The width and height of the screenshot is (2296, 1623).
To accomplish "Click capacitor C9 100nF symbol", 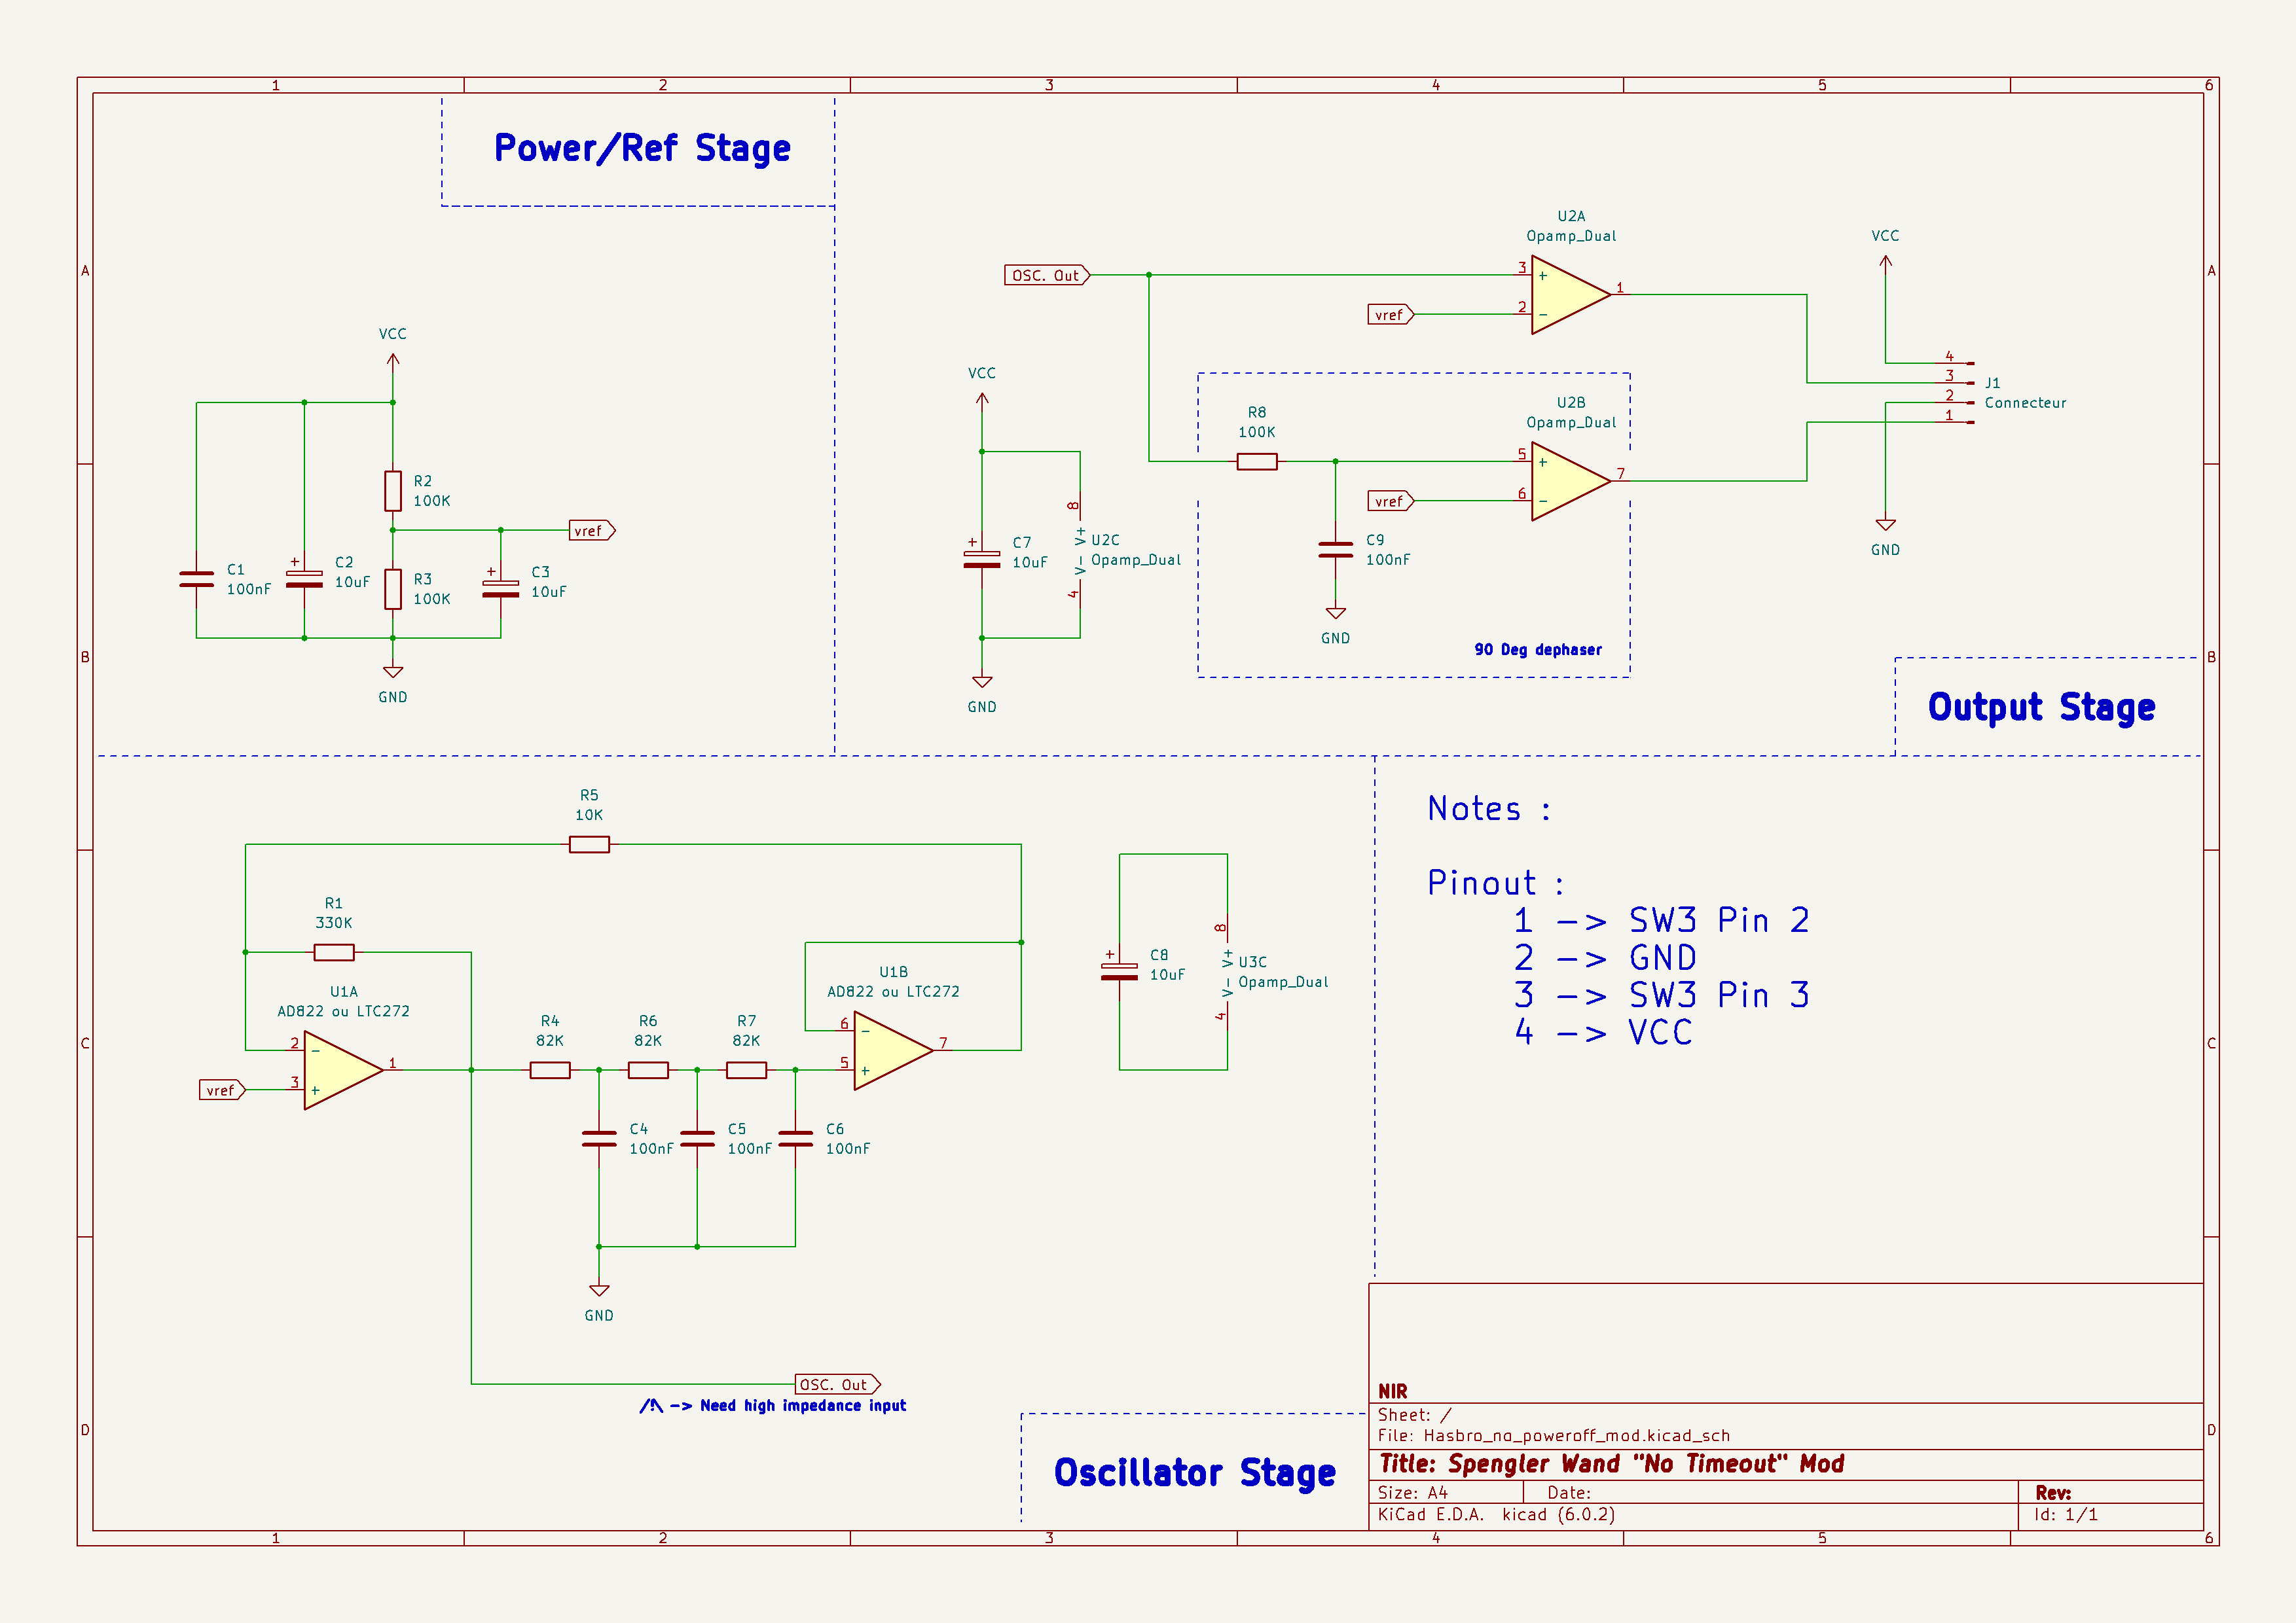I will point(1335,550).
